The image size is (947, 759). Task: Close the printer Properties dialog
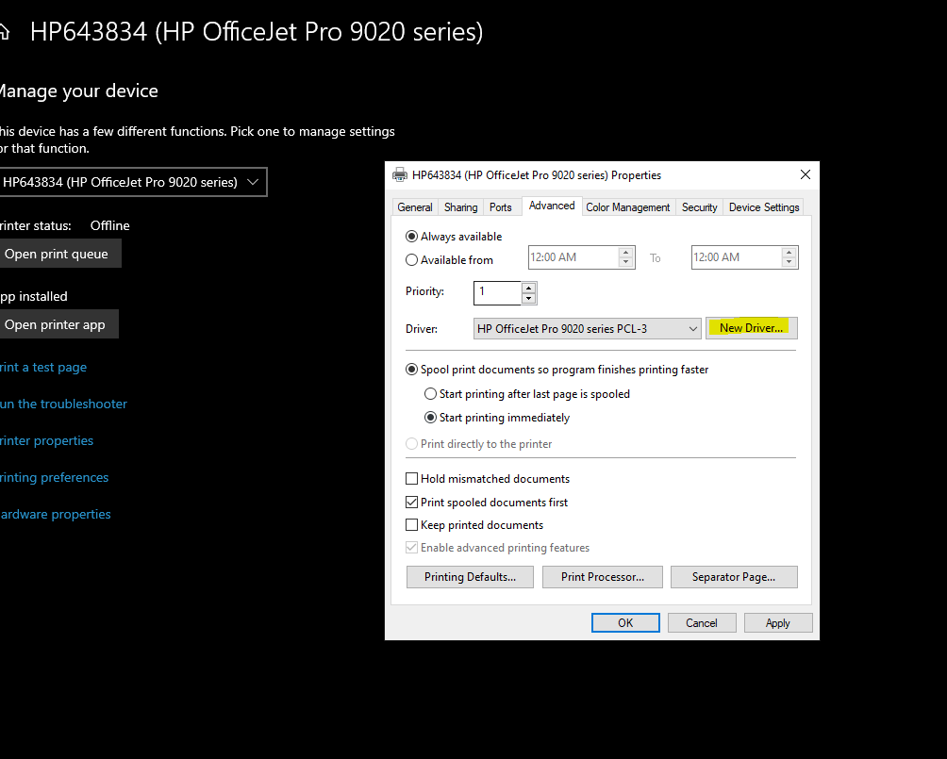805,174
